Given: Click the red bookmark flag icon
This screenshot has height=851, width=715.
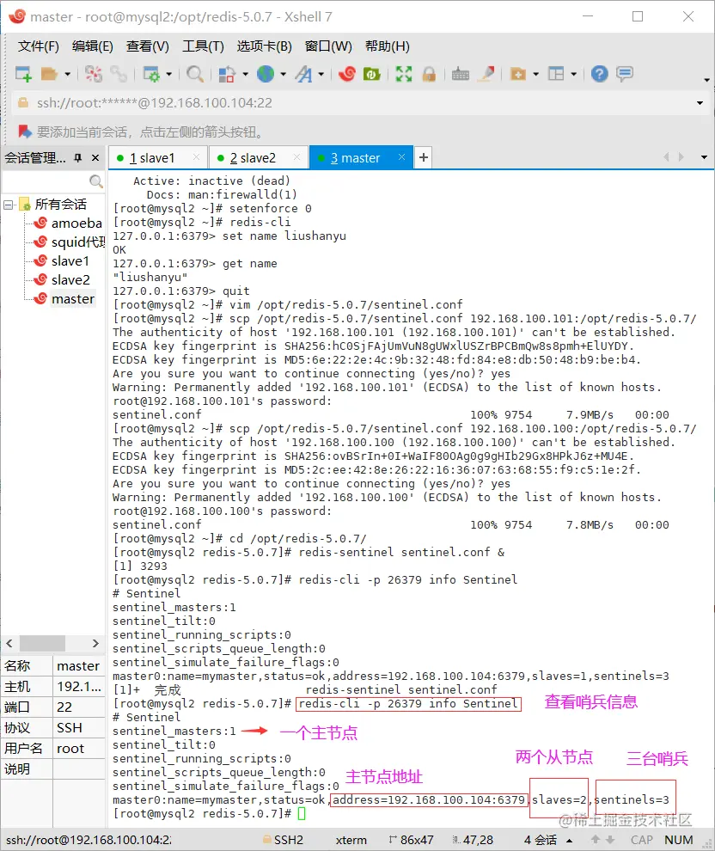Looking at the screenshot, I should point(24,132).
